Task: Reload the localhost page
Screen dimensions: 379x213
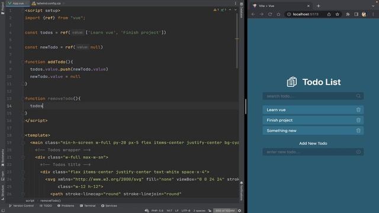Action: (270, 14)
